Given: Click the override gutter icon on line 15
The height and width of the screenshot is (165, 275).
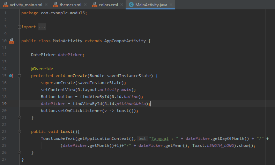Looking at the screenshot, I should 11,76.
